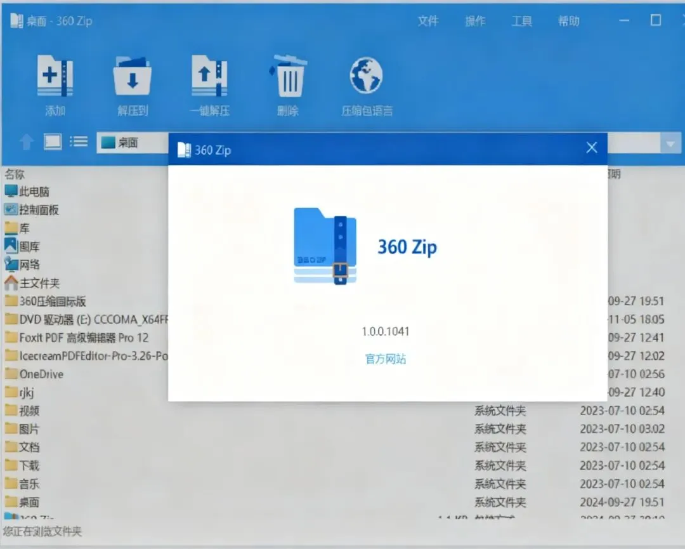Viewport: 685px width, 549px height.
Task: Select Foxit PDF 高级编辑器 Pro 12 folder
Action: pyautogui.click(x=77, y=338)
